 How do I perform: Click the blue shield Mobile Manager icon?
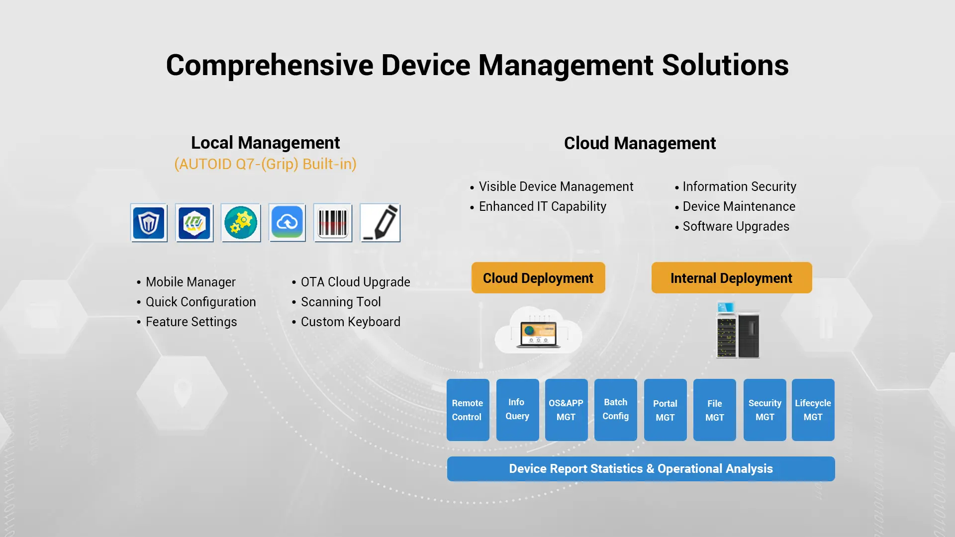149,223
